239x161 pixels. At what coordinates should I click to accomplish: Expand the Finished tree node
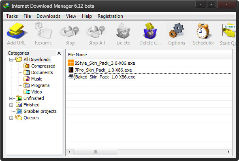(x=11, y=105)
